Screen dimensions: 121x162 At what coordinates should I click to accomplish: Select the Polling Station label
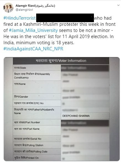pyautogui.click(x=29, y=145)
